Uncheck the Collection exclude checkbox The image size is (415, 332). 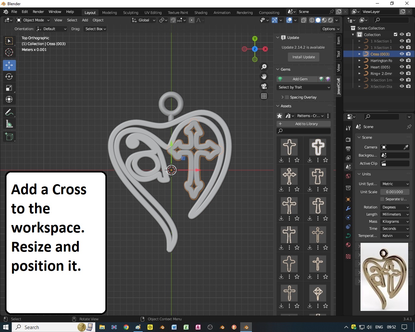395,35
